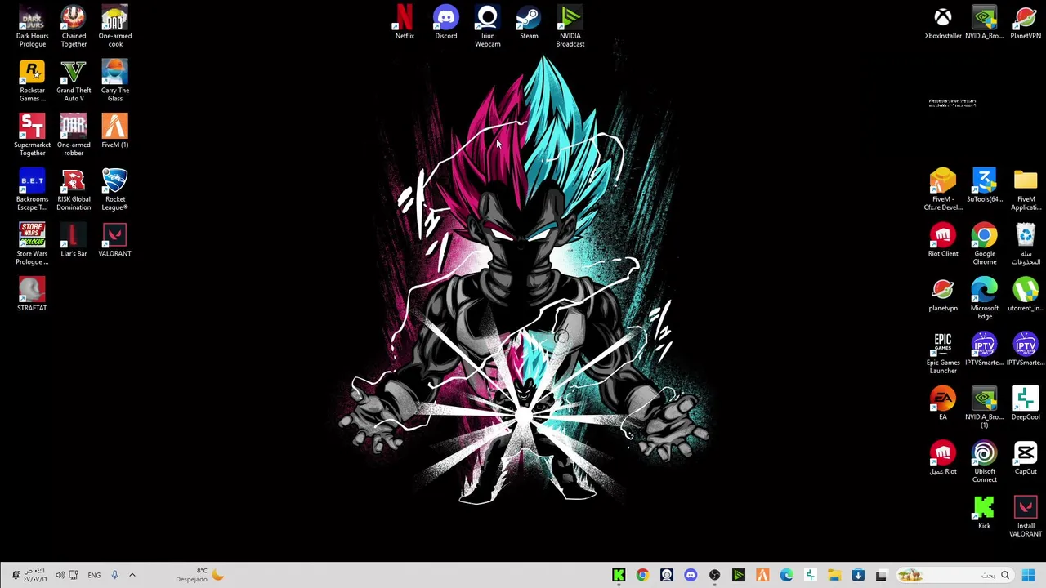Select the Liar's Bar icon

coord(74,240)
